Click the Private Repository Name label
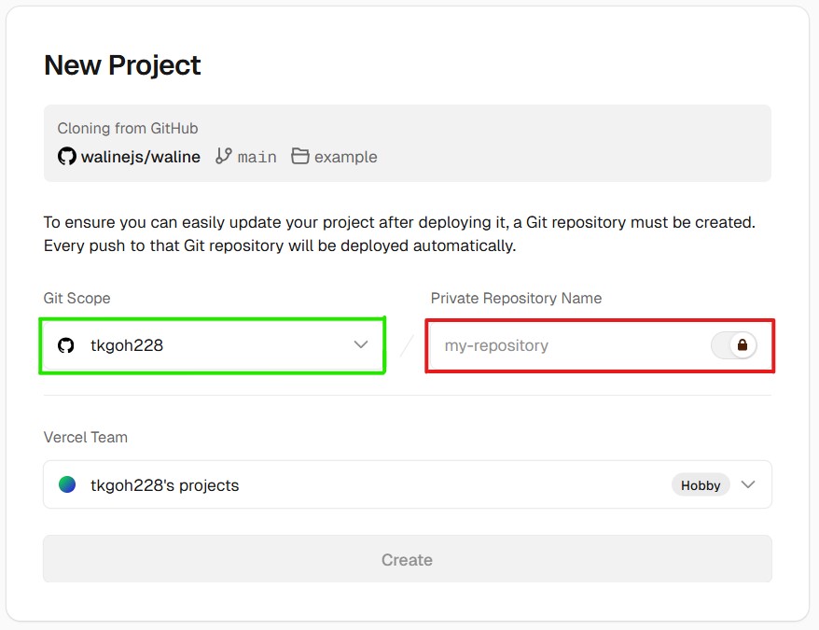Viewport: 819px width, 630px height. point(516,299)
